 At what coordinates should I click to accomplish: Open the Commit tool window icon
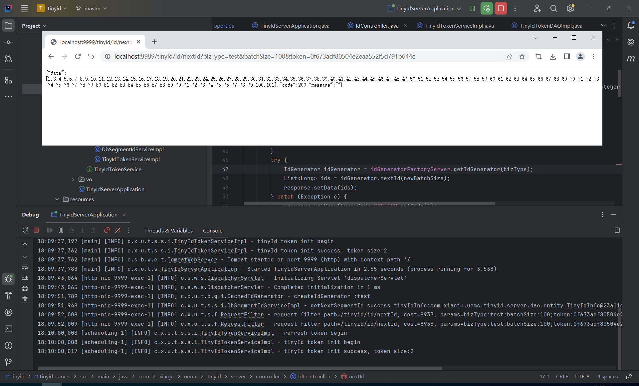pyautogui.click(x=8, y=42)
